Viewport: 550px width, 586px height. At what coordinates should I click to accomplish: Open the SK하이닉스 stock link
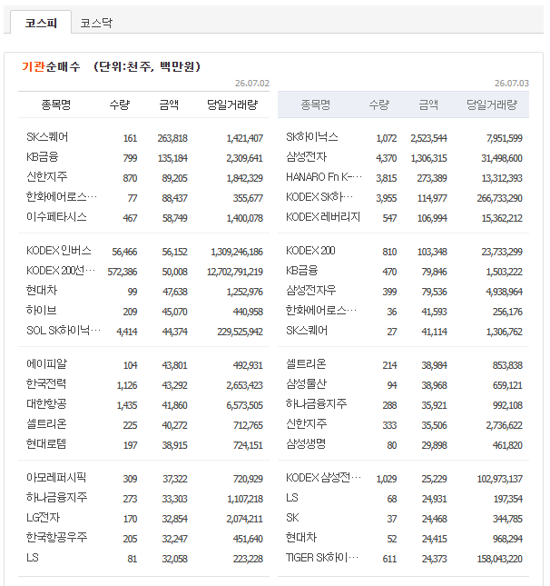click(312, 137)
